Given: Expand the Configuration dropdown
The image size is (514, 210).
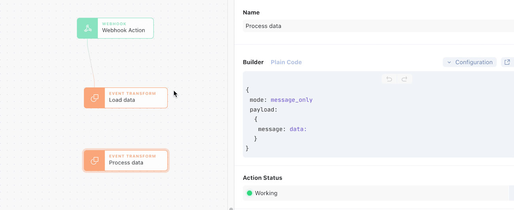Looking at the screenshot, I should 470,62.
